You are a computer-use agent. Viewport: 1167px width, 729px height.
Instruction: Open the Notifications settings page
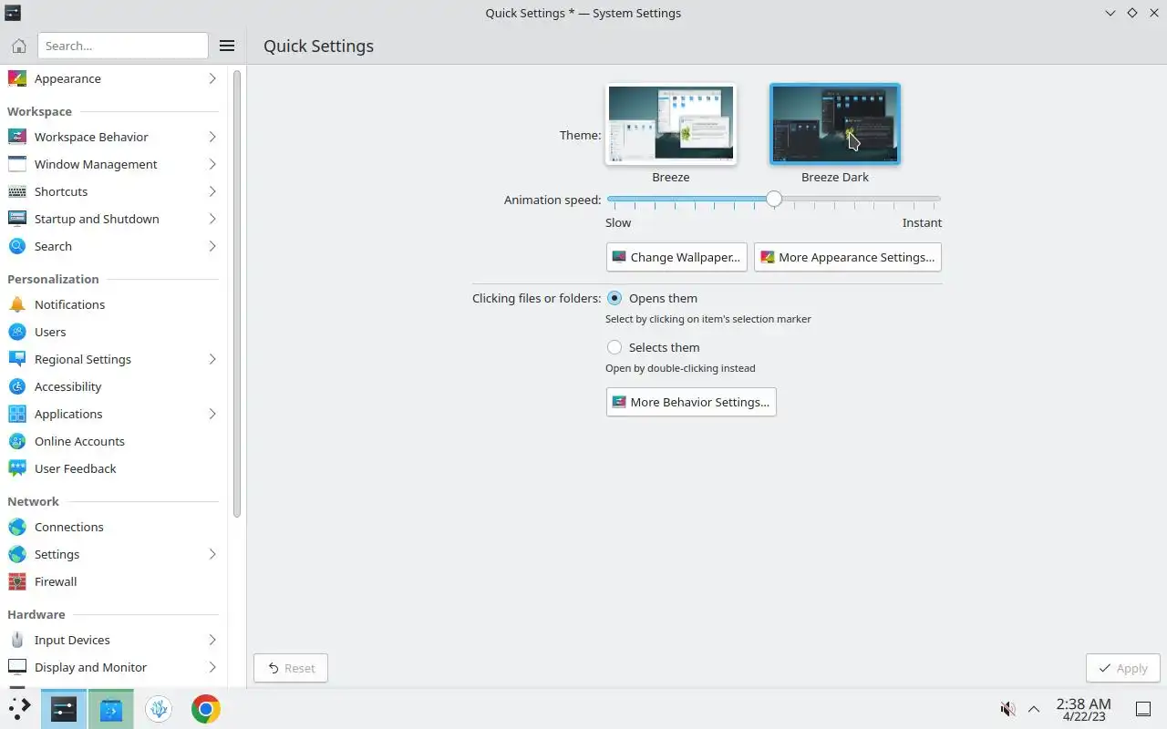point(113,304)
